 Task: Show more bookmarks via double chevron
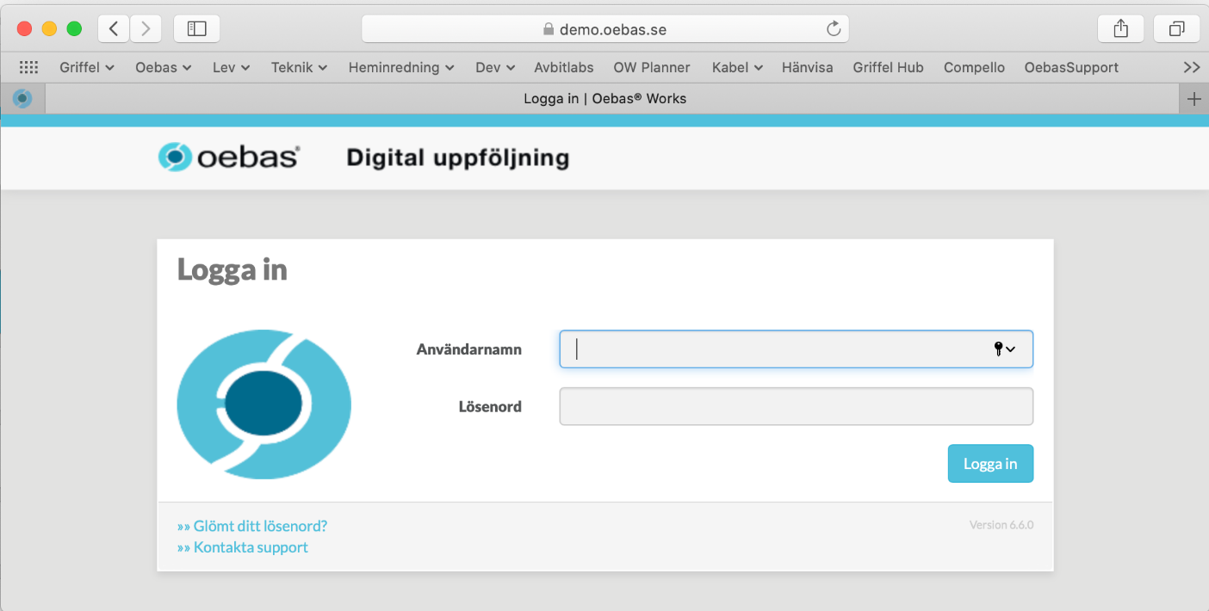click(1192, 67)
